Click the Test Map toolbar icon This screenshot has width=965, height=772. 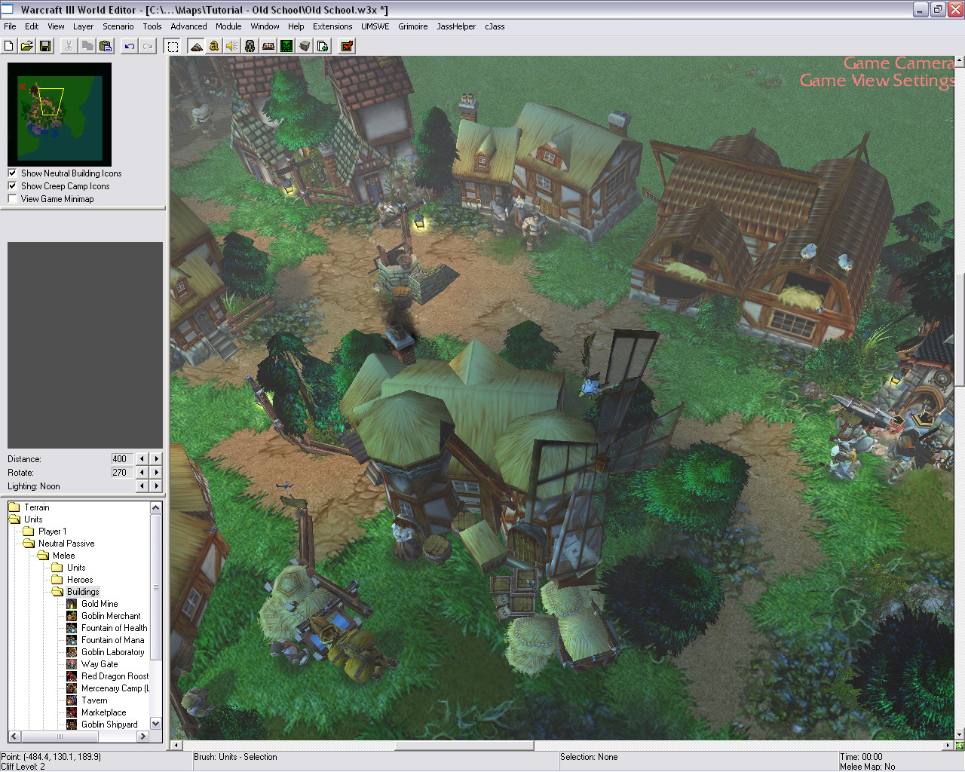[x=347, y=46]
